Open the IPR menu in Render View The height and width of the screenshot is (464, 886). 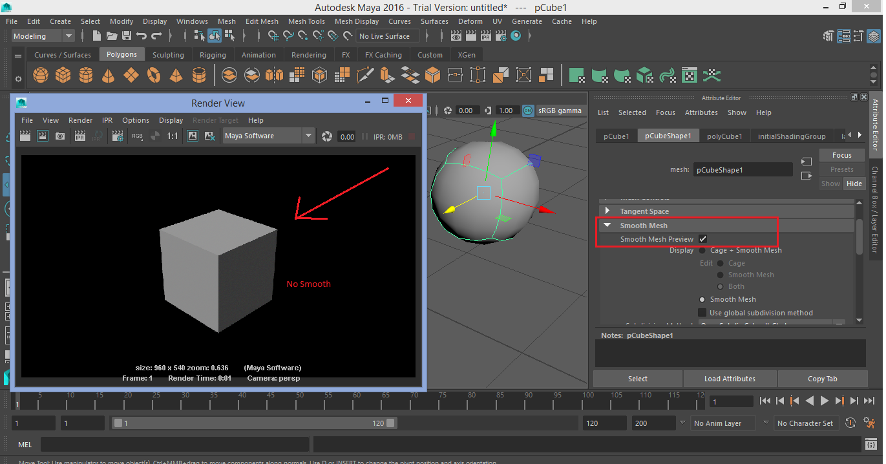pyautogui.click(x=107, y=120)
